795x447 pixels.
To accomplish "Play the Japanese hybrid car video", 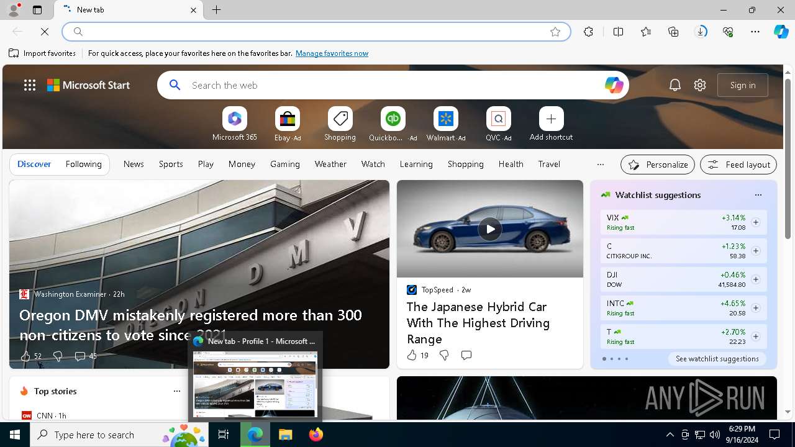I will click(x=490, y=229).
